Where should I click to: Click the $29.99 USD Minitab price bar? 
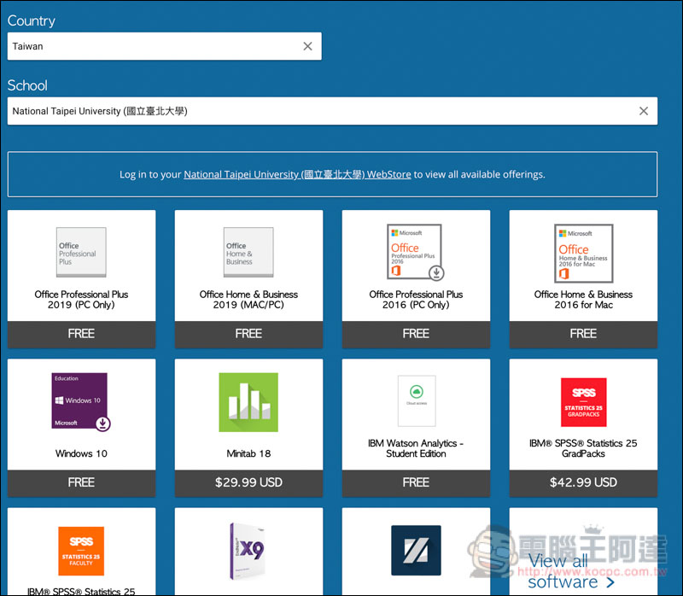(x=248, y=482)
